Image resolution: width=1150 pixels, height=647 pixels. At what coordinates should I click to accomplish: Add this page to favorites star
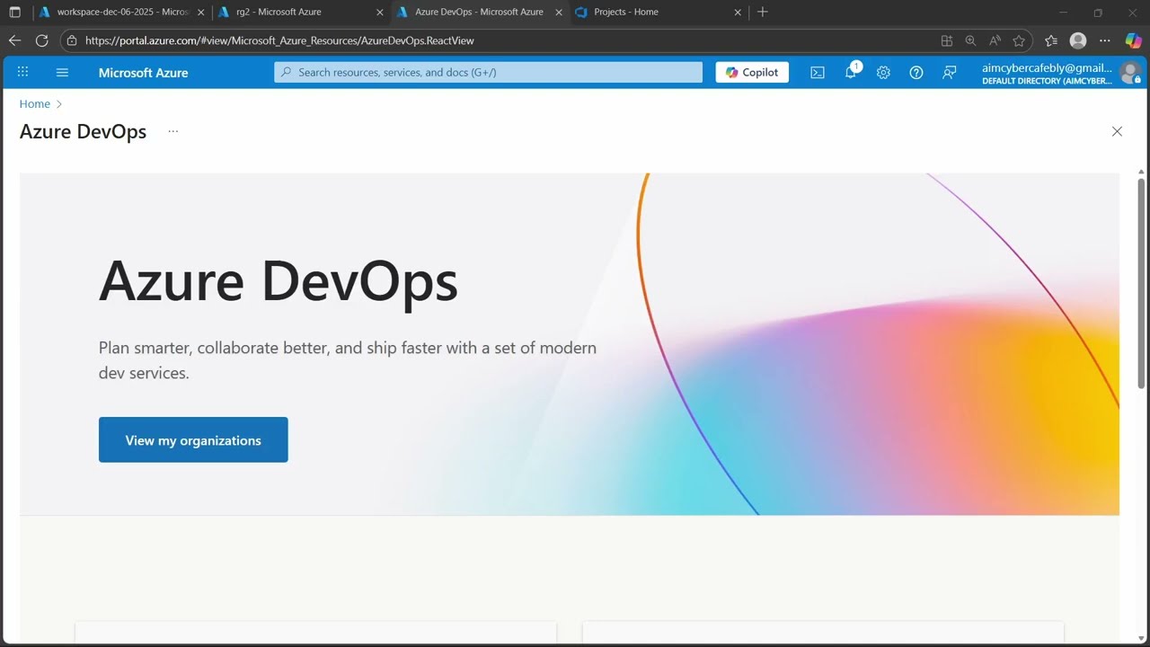(x=1019, y=40)
